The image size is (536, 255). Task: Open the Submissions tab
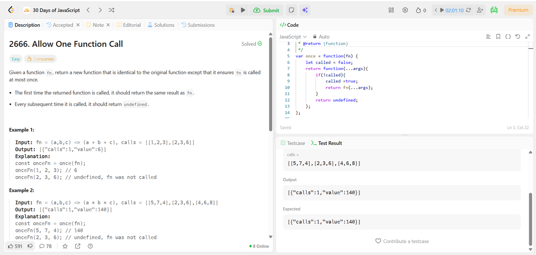click(x=198, y=25)
